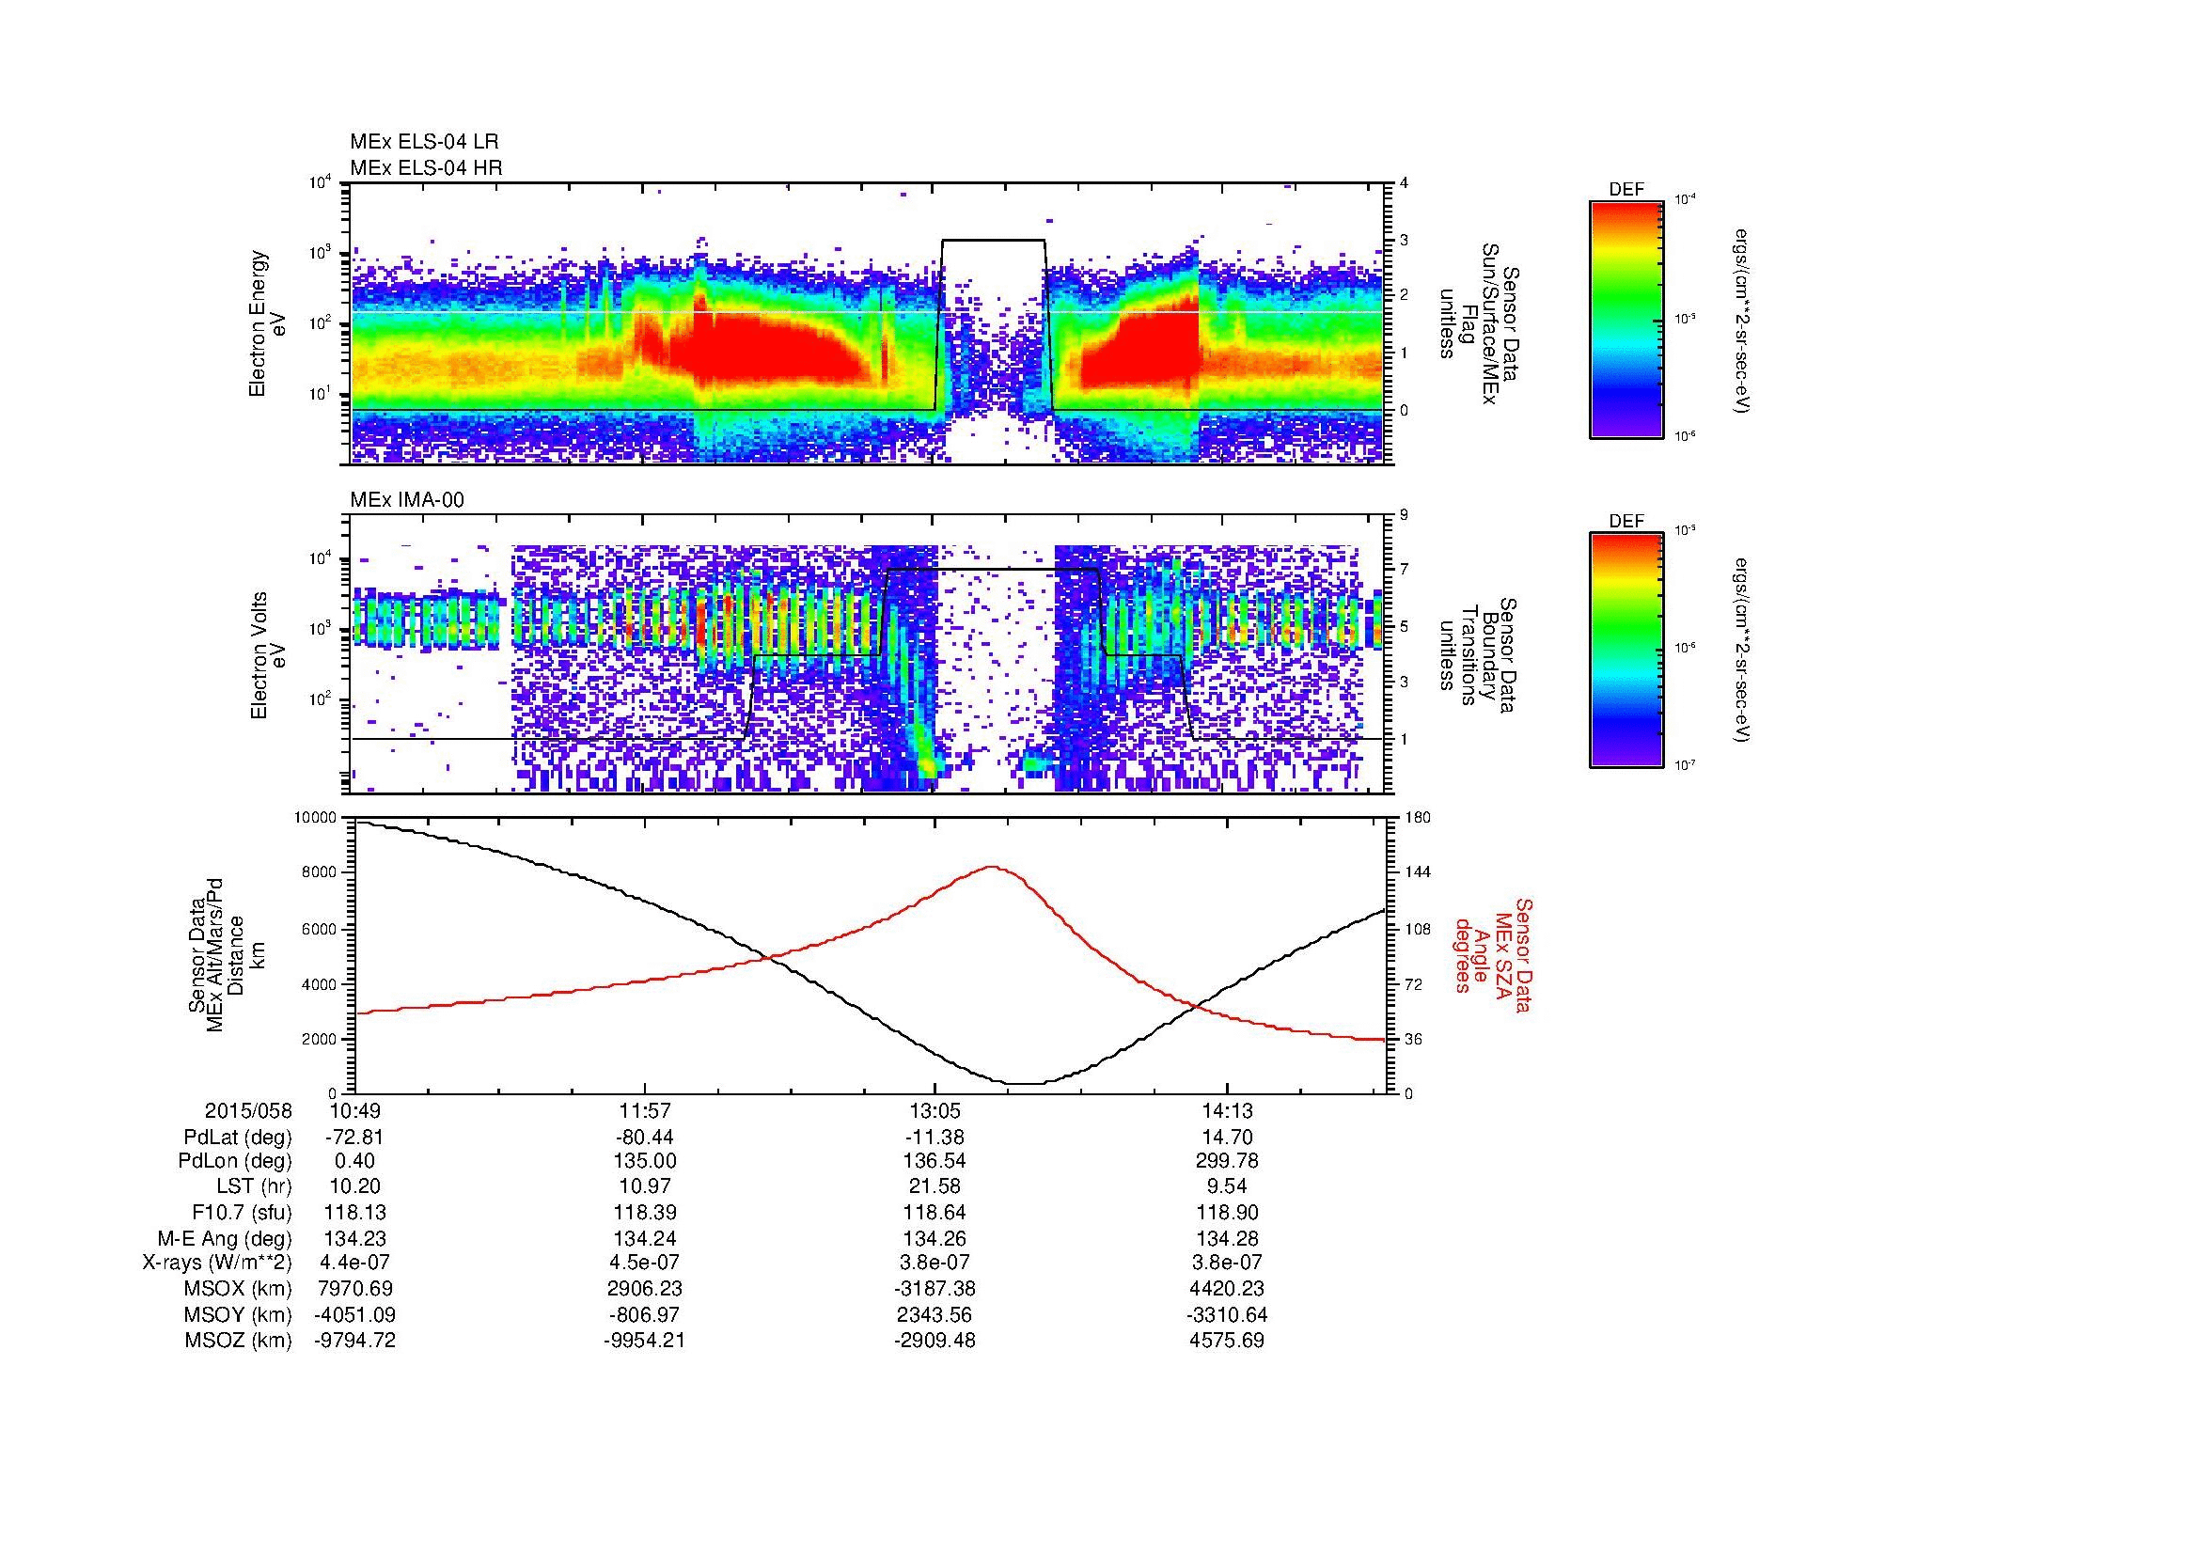Image resolution: width=2199 pixels, height=1554 pixels.
Task: Click the 'X-rays (W/m**2)' row label
Action: click(x=216, y=1263)
